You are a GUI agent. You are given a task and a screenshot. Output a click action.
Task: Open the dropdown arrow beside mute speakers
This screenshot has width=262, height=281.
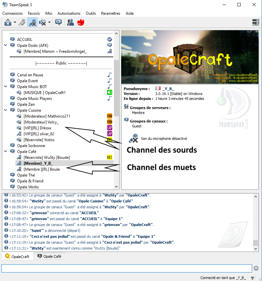click(49, 22)
